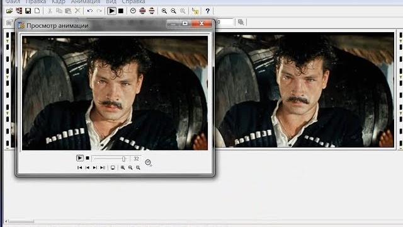Select the frame thumbnail in filmstrip
Screen dimensions: 403x227
point(305,90)
